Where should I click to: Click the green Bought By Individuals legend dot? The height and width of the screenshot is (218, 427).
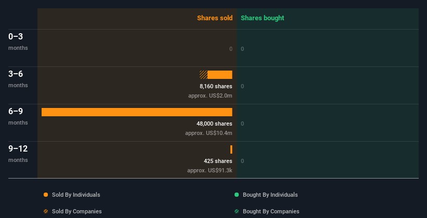point(237,195)
